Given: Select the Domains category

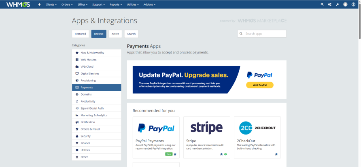Looking at the screenshot, I should coord(96,94).
